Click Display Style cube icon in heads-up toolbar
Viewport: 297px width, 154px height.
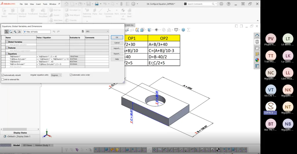pyautogui.click(x=149, y=30)
